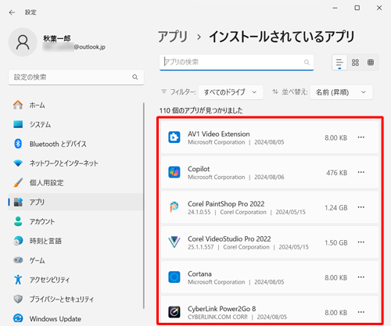Switch to list view layout
Image resolution: width=391 pixels, height=326 pixels.
(339, 63)
